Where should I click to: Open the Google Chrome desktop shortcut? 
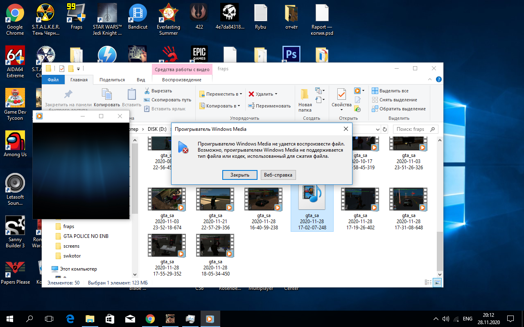(15, 19)
